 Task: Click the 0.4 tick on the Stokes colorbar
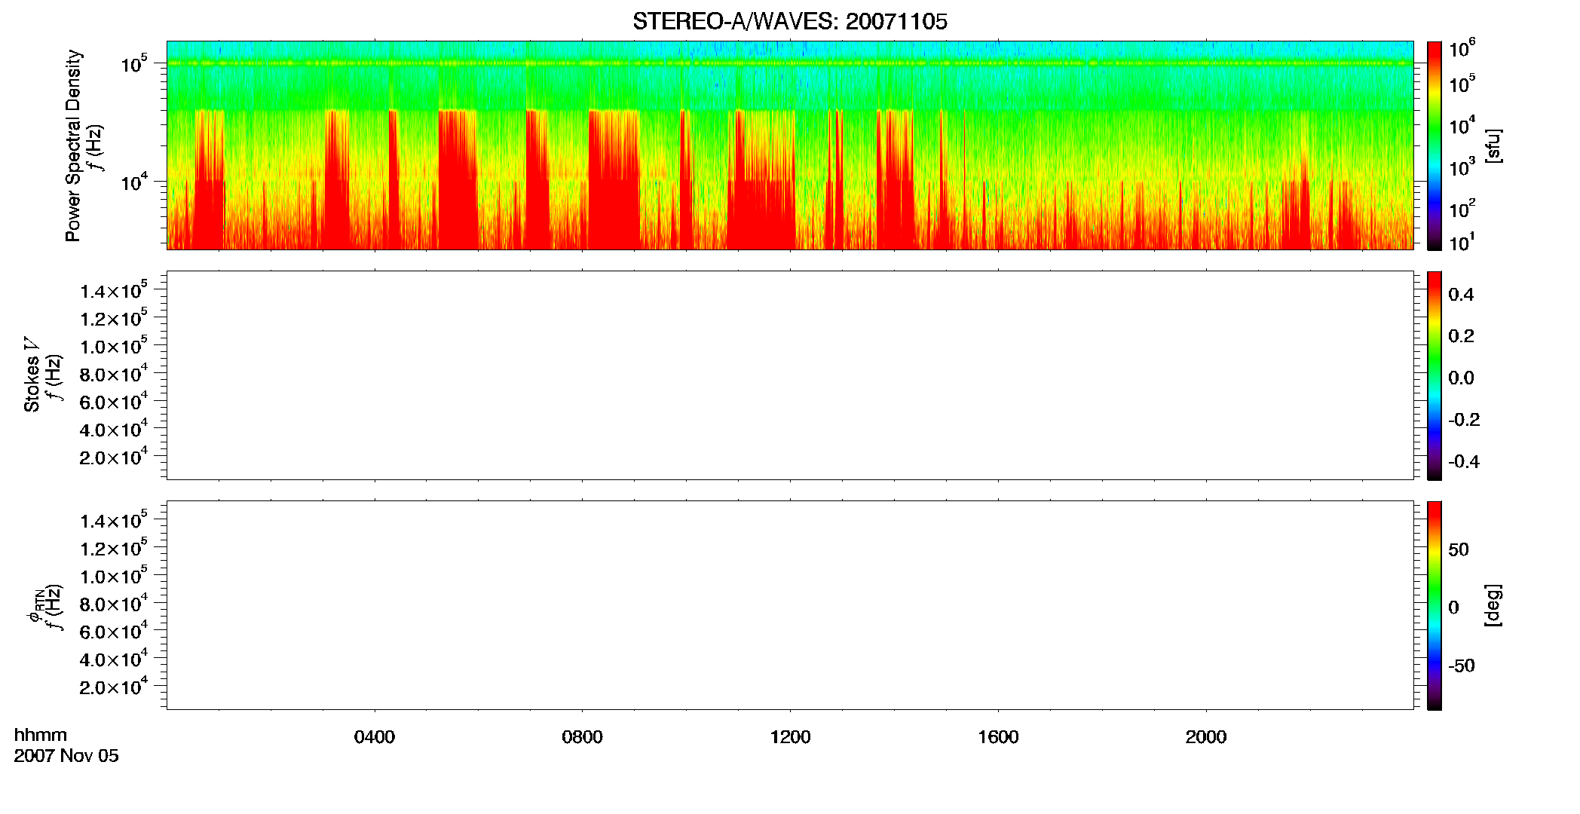[x=1461, y=295]
